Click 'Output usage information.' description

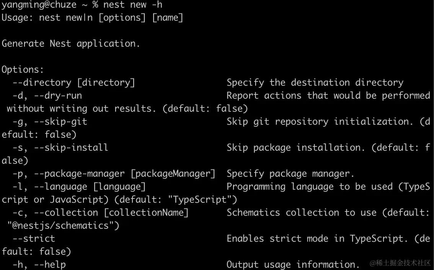tap(293, 265)
